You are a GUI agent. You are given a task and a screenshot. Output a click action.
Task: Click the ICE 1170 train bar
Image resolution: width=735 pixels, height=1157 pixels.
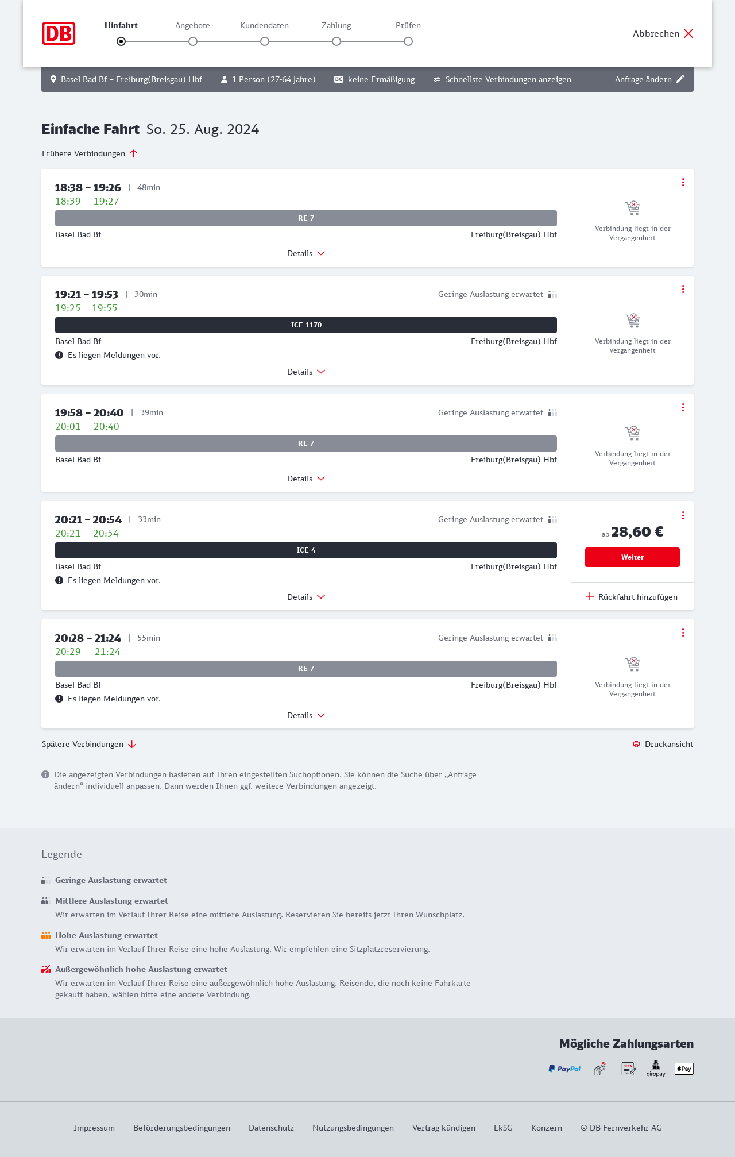click(x=306, y=325)
